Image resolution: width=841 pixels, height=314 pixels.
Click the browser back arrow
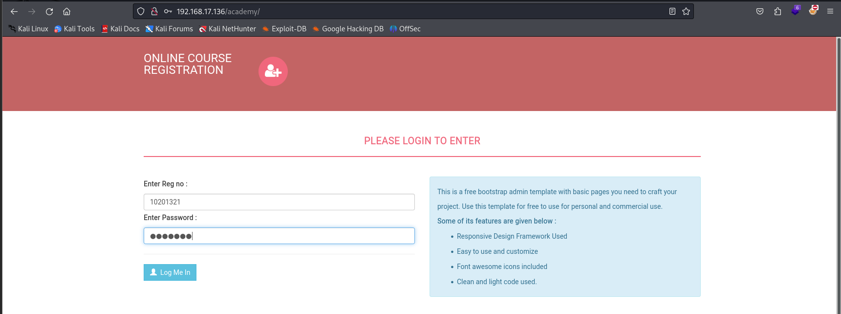tap(14, 11)
